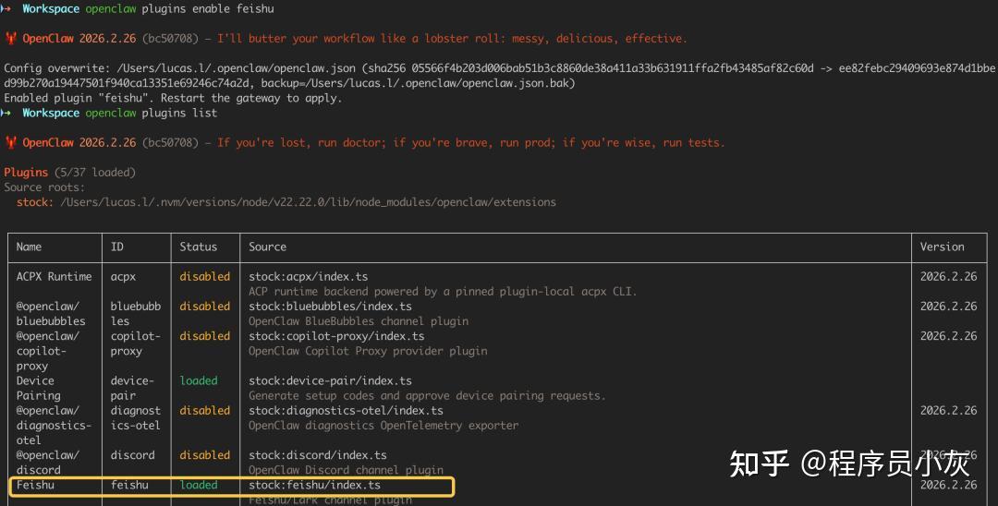Click the lobster icon before the run-doctor banner
Screen dimensions: 998x506
[x=10, y=143]
